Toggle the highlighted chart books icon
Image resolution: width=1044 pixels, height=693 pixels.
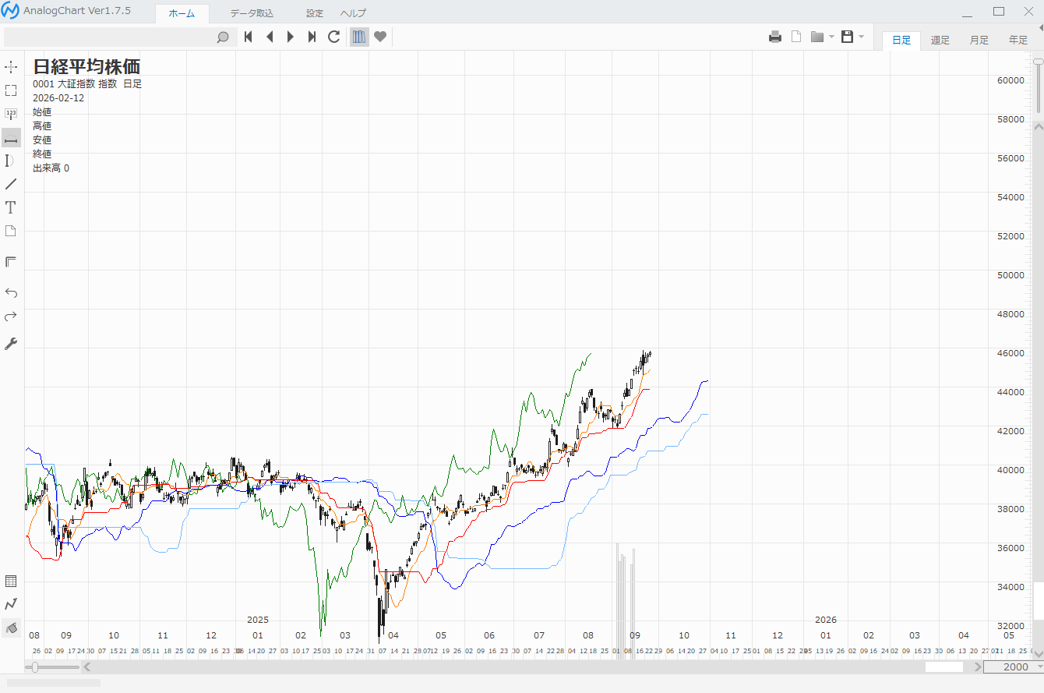[359, 37]
